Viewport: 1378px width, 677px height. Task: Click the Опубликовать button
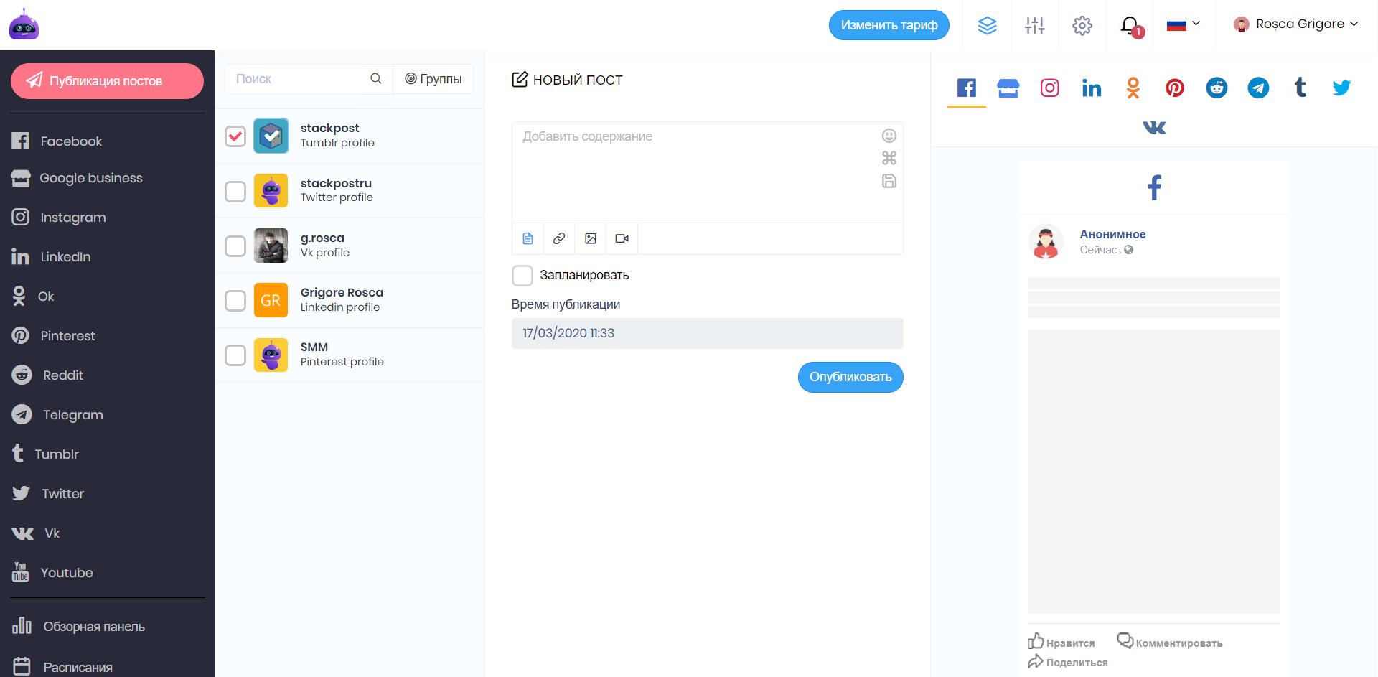850,378
